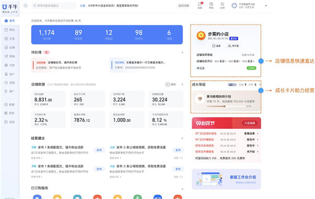Expand the 待处理 section chevron
Image resolution: width=315 pixels, height=199 pixels.
pyautogui.click(x=182, y=52)
